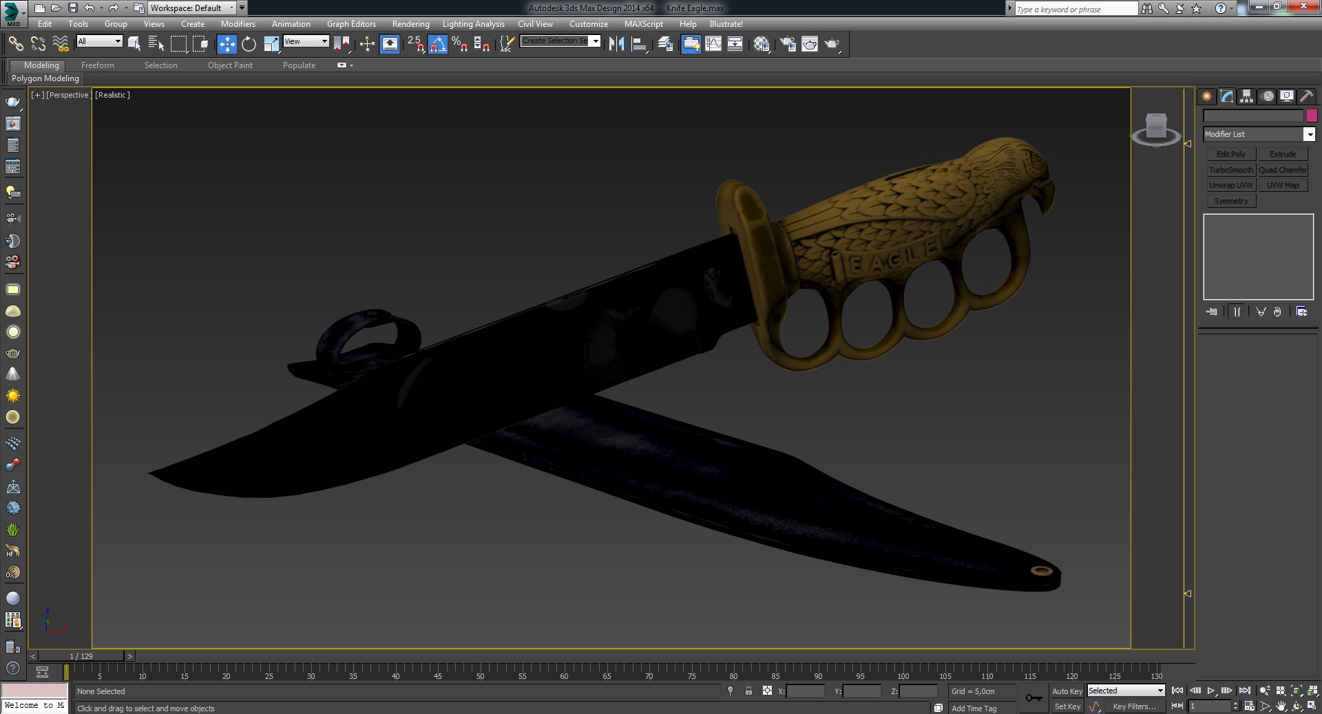Click the Unwrap UVW button
1322x714 pixels.
coord(1231,185)
